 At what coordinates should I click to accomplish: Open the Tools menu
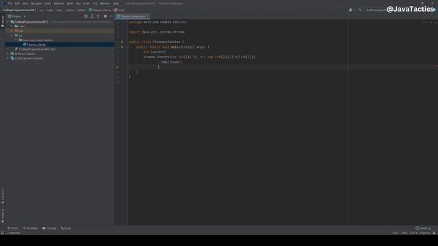(x=87, y=3)
